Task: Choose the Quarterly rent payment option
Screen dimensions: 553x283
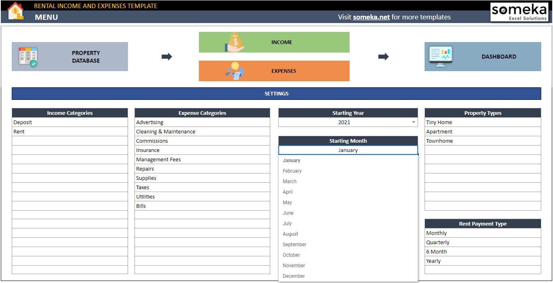Action: 439,242
